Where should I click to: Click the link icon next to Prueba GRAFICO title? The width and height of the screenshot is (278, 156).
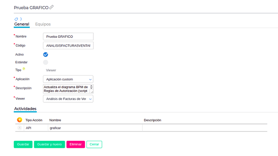(x=52, y=7)
